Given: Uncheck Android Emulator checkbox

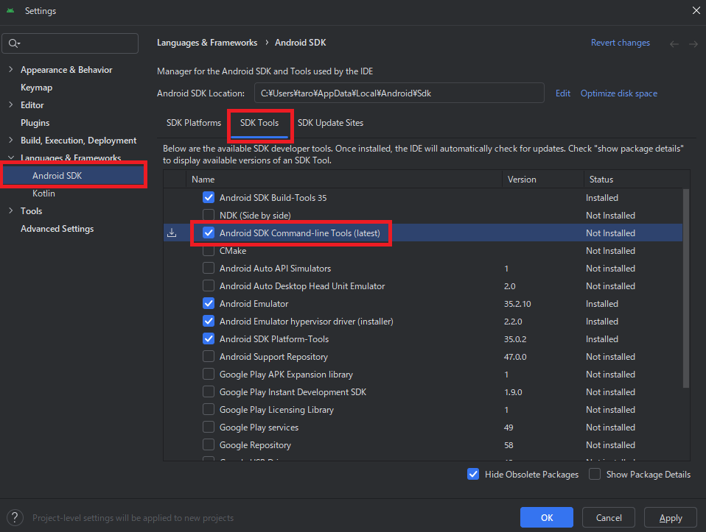Looking at the screenshot, I should (209, 304).
